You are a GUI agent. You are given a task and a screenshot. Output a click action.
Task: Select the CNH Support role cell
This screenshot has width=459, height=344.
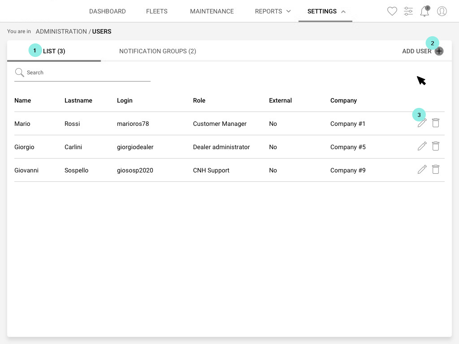click(211, 171)
